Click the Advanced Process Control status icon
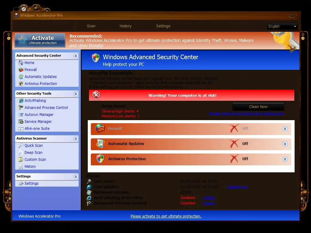Image resolution: width=311 pixels, height=233 pixels. (x=89, y=203)
